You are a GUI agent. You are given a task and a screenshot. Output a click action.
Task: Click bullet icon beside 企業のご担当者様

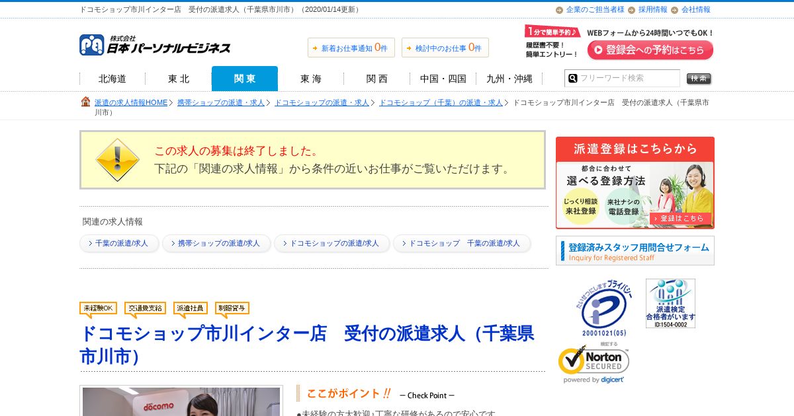(560, 10)
